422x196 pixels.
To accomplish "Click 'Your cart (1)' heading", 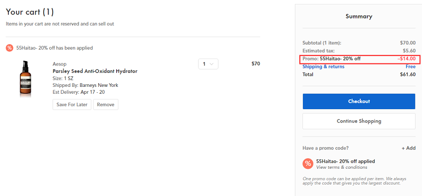I will coord(30,12).
